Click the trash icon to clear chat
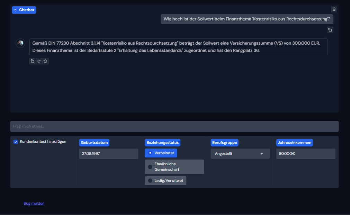350x215 pixels. (334, 9)
